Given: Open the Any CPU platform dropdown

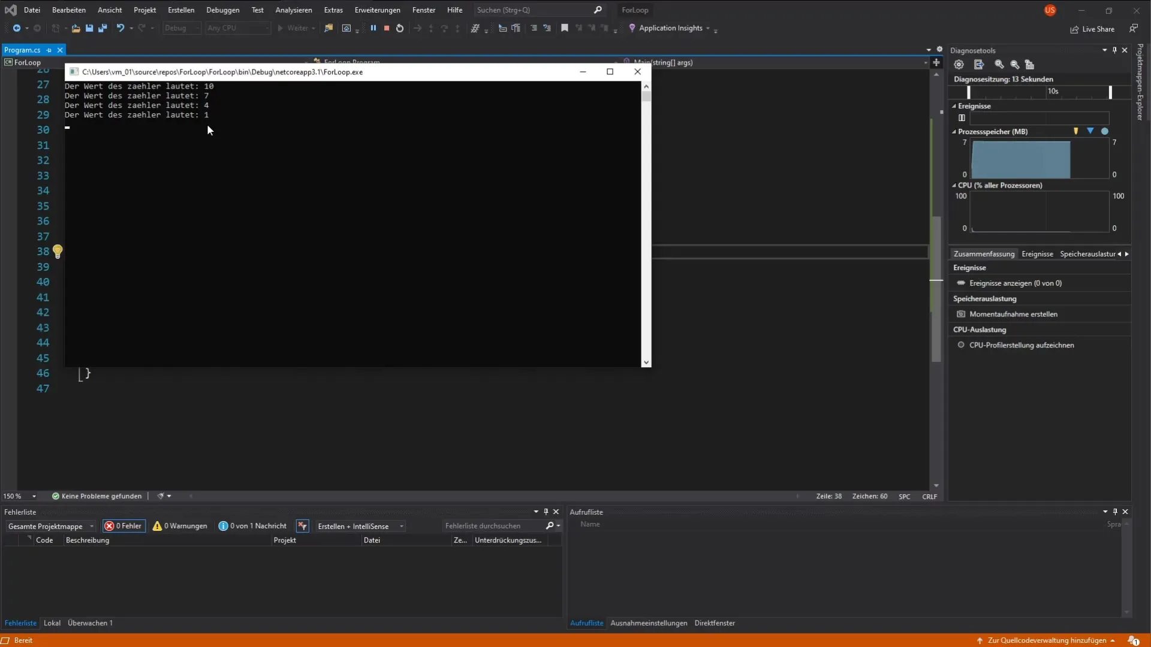Looking at the screenshot, I should pos(238,28).
